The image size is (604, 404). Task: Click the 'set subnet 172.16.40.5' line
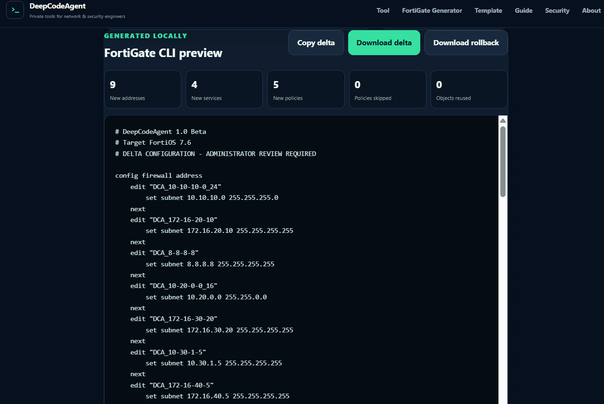(x=218, y=396)
